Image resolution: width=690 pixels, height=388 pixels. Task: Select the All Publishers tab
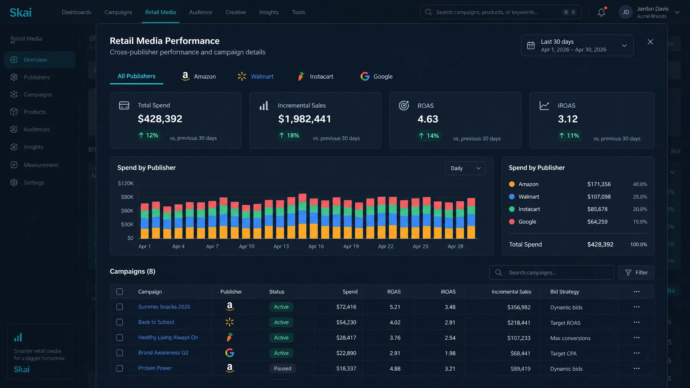click(x=136, y=76)
